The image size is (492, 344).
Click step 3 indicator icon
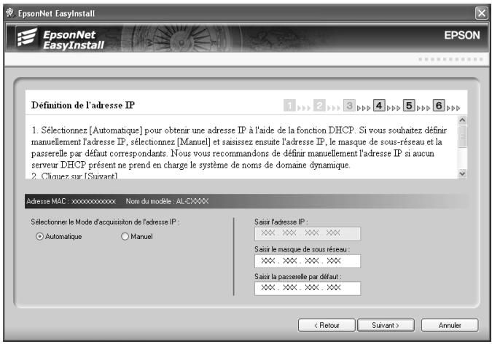[x=349, y=106]
